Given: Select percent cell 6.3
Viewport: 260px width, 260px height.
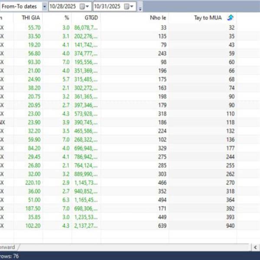Looking at the screenshot, I should coord(66,200).
